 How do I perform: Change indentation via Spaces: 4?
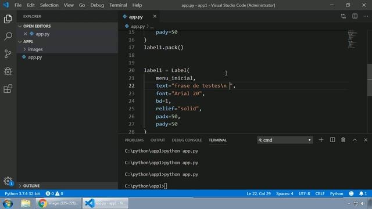[284, 193]
